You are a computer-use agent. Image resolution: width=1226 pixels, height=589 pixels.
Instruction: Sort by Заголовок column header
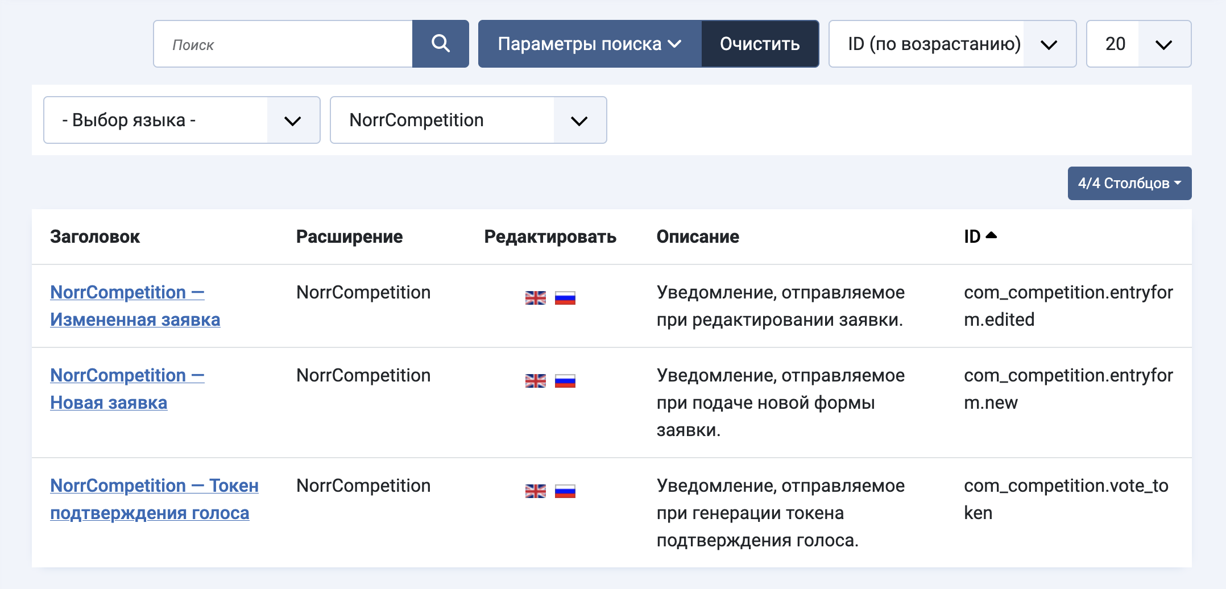[95, 237]
